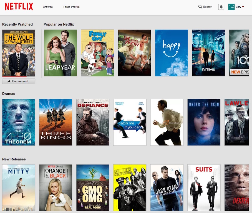Open the Taste Profile page
This screenshot has width=252, height=213.
71,7
